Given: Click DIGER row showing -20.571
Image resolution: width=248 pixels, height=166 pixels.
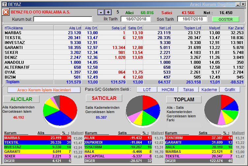Looking at the screenshot, I should point(118,161).
